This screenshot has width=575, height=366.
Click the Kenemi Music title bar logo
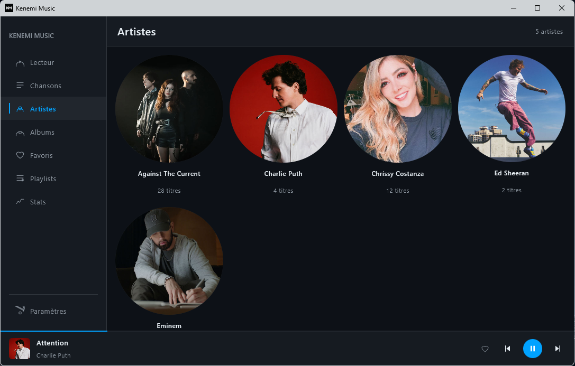[x=9, y=8]
